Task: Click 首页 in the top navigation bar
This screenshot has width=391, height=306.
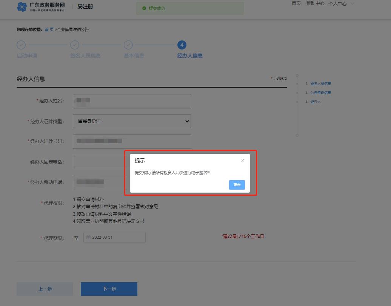Action: 296,3
